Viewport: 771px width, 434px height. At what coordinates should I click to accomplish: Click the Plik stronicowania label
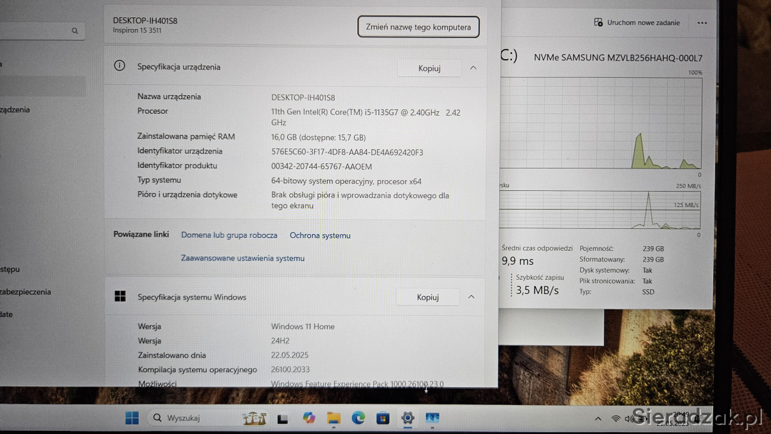(607, 281)
